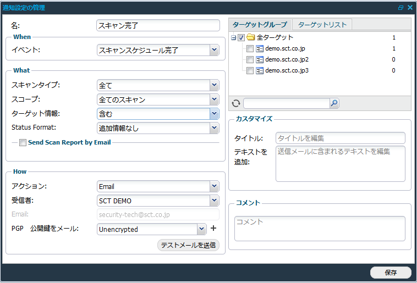Click the target search input field
The image size is (417, 283).
287,103
